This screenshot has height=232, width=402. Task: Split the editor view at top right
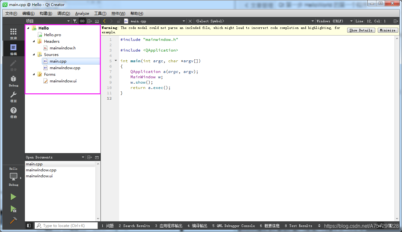tap(396, 21)
